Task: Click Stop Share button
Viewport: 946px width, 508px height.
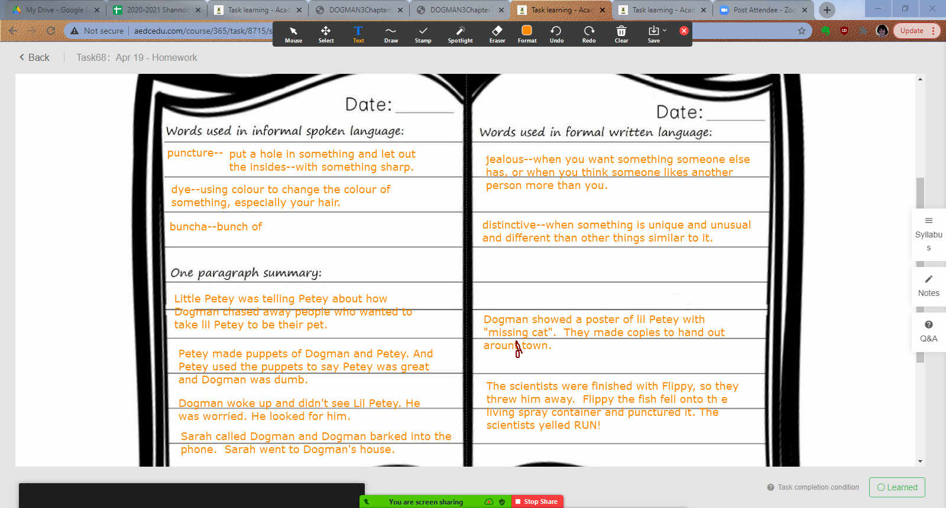Action: pyautogui.click(x=537, y=502)
